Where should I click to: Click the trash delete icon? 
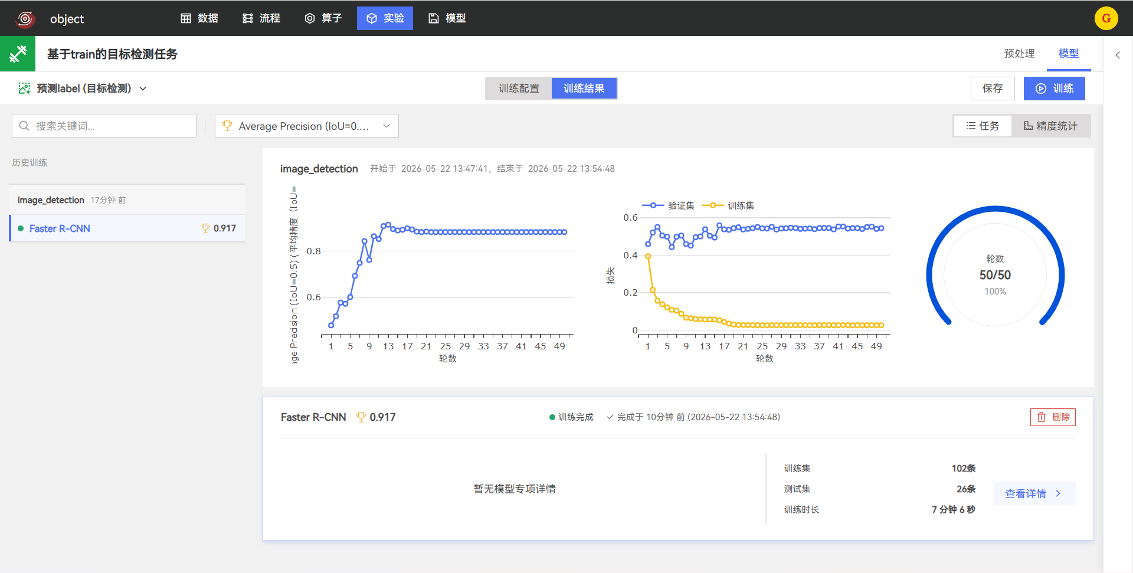pos(1042,417)
